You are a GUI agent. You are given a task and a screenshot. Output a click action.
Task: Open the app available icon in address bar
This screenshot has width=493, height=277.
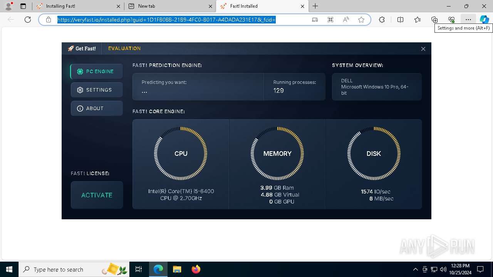pyautogui.click(x=315, y=20)
